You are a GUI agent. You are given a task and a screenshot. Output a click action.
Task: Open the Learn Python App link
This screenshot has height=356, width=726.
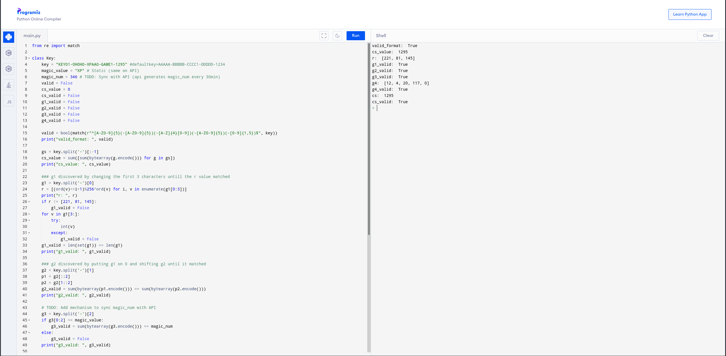pyautogui.click(x=690, y=14)
